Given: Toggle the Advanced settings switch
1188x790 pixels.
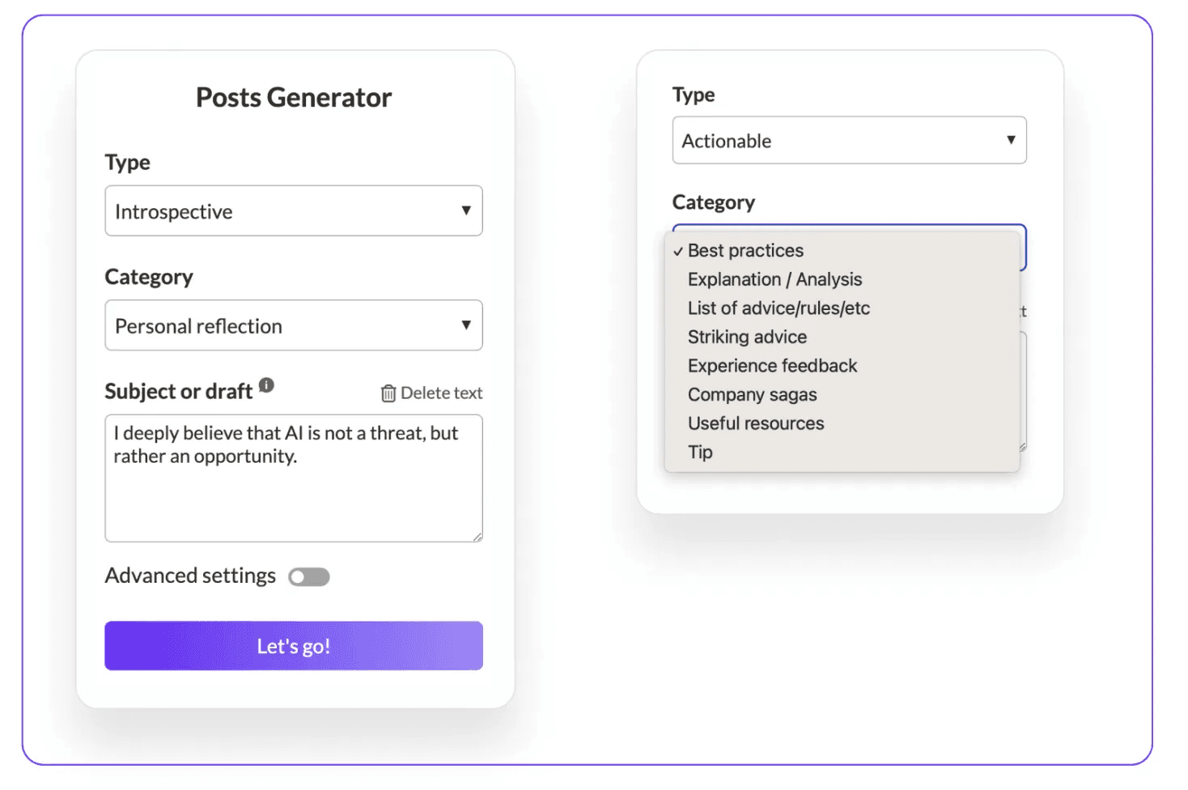Looking at the screenshot, I should [309, 577].
